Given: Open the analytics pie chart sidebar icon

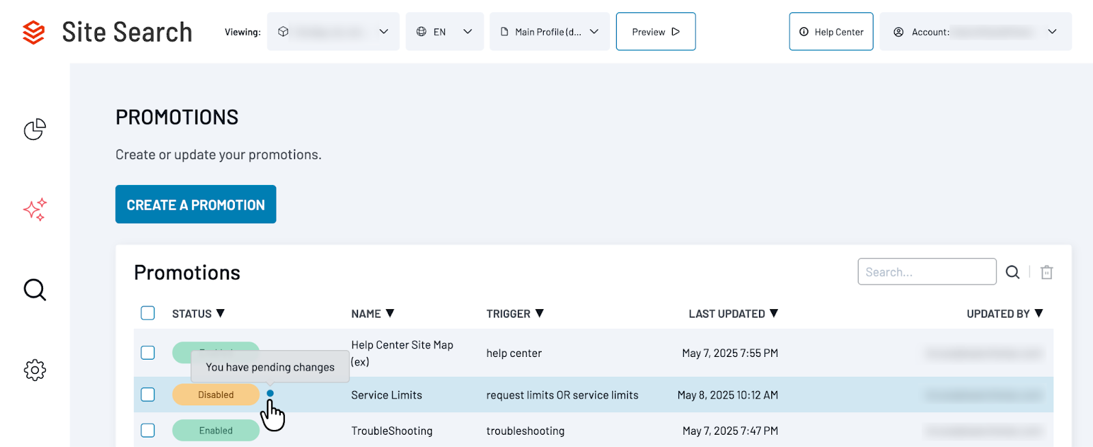Looking at the screenshot, I should [35, 129].
